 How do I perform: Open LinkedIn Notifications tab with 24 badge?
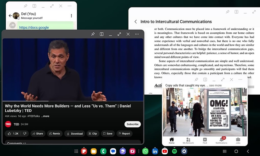pyautogui.click(x=221, y=140)
